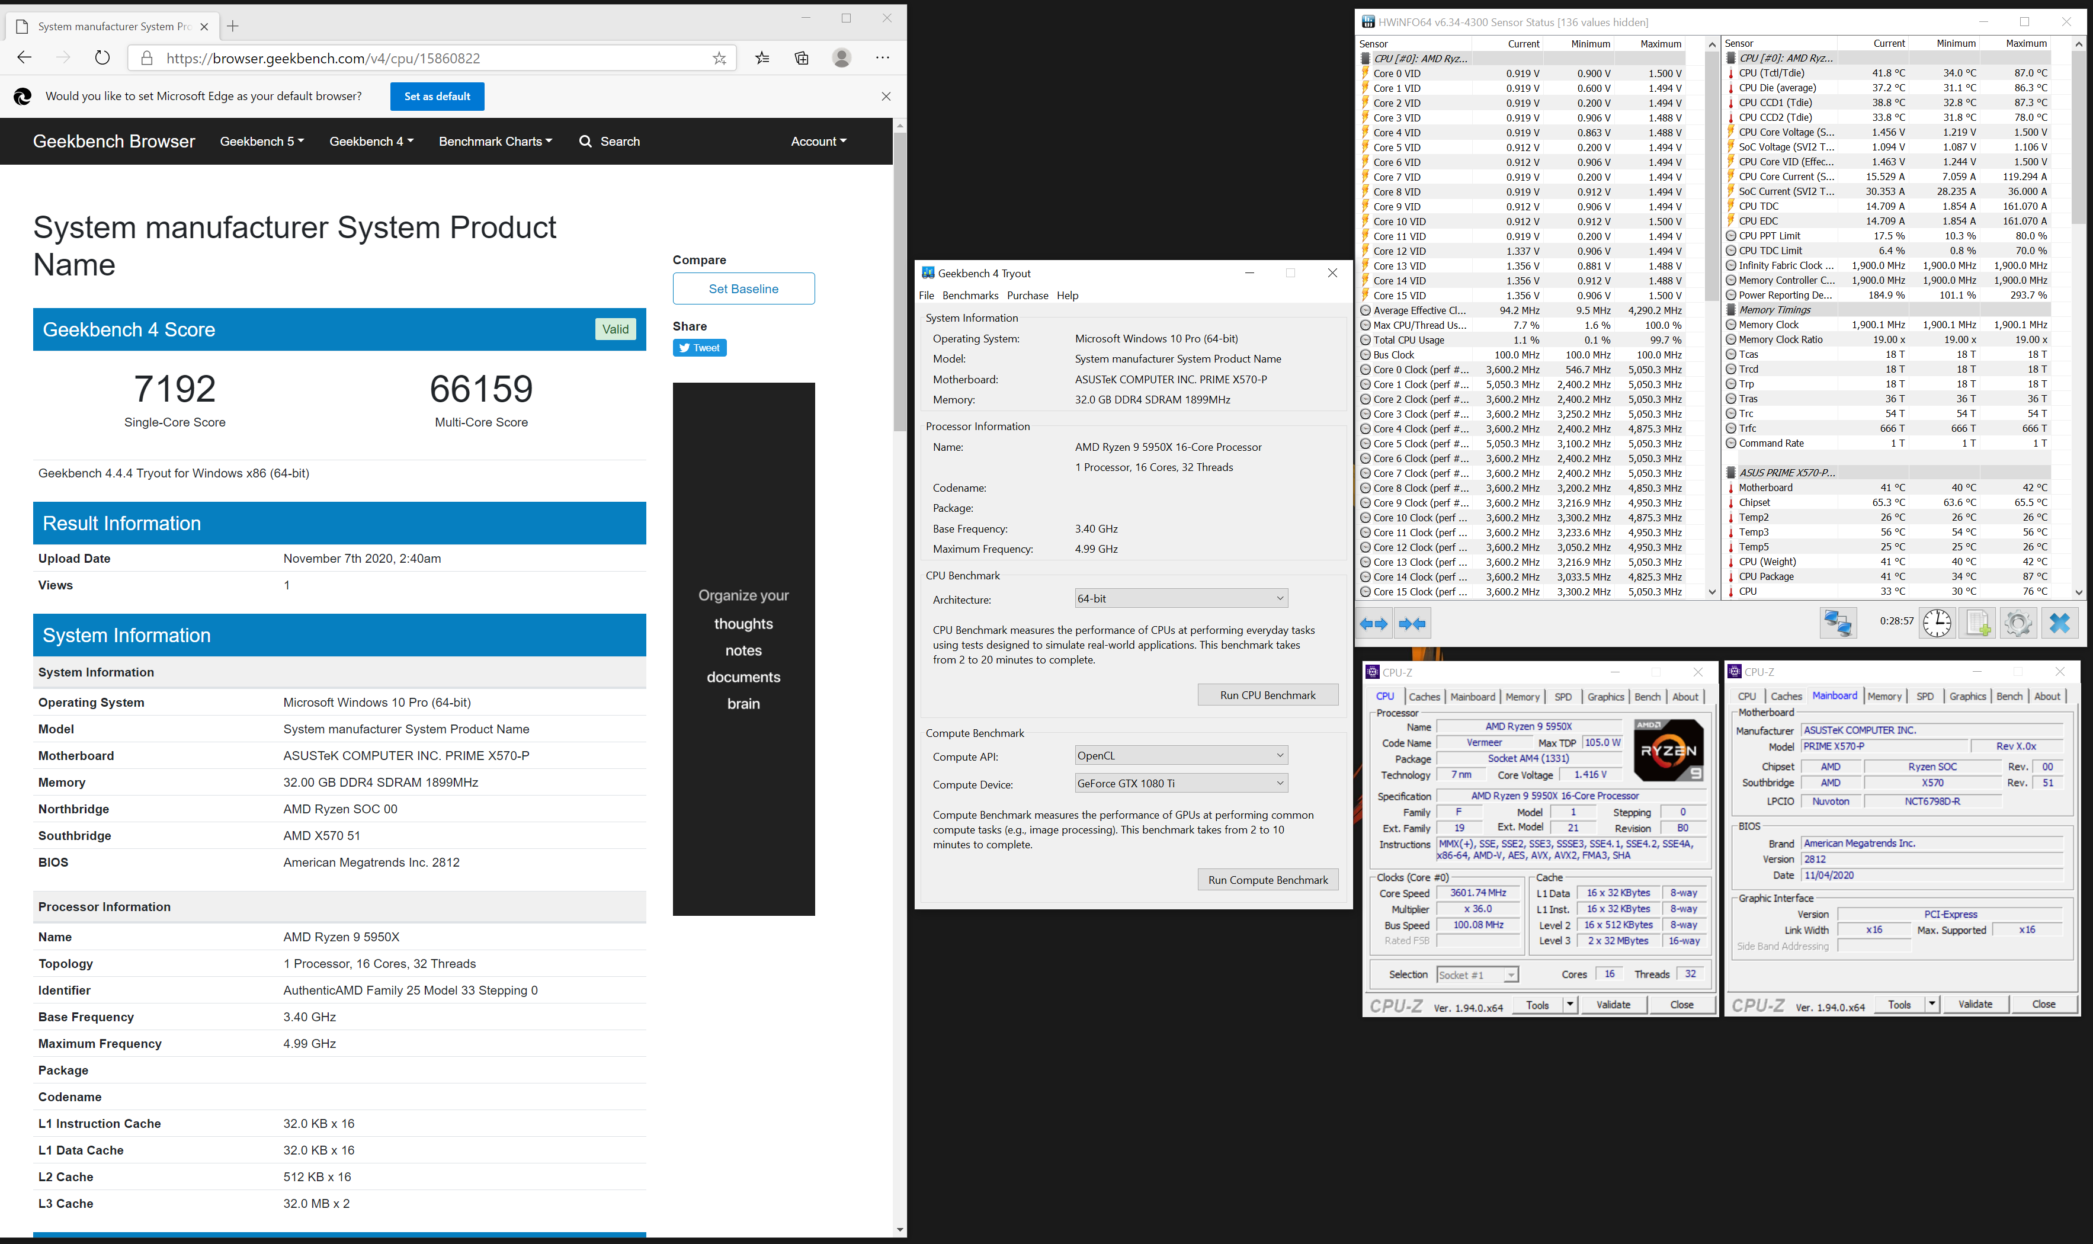Click Maximum column header in left HWiNFO panel
The width and height of the screenshot is (2093, 1244).
pos(1659,44)
